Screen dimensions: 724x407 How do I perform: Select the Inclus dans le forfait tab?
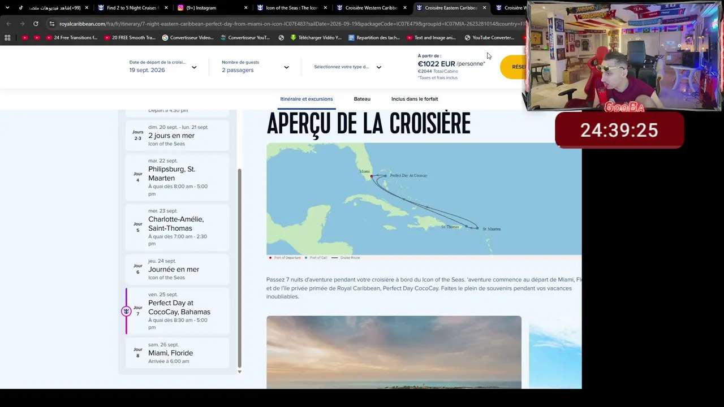415,99
